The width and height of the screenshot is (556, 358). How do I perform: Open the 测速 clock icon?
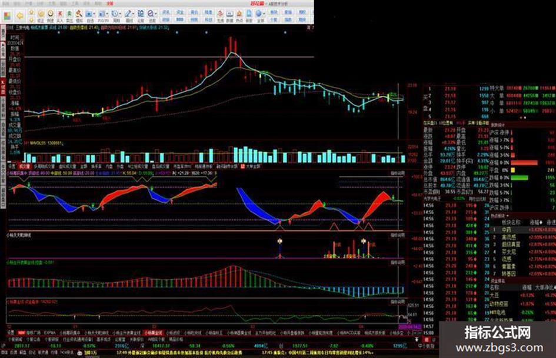pos(51,16)
